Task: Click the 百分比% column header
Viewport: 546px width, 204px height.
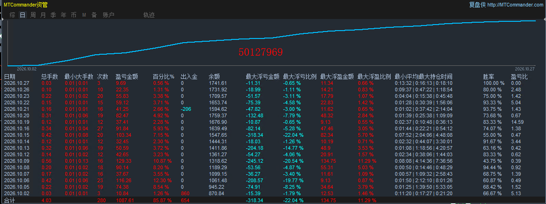Action: (163, 76)
